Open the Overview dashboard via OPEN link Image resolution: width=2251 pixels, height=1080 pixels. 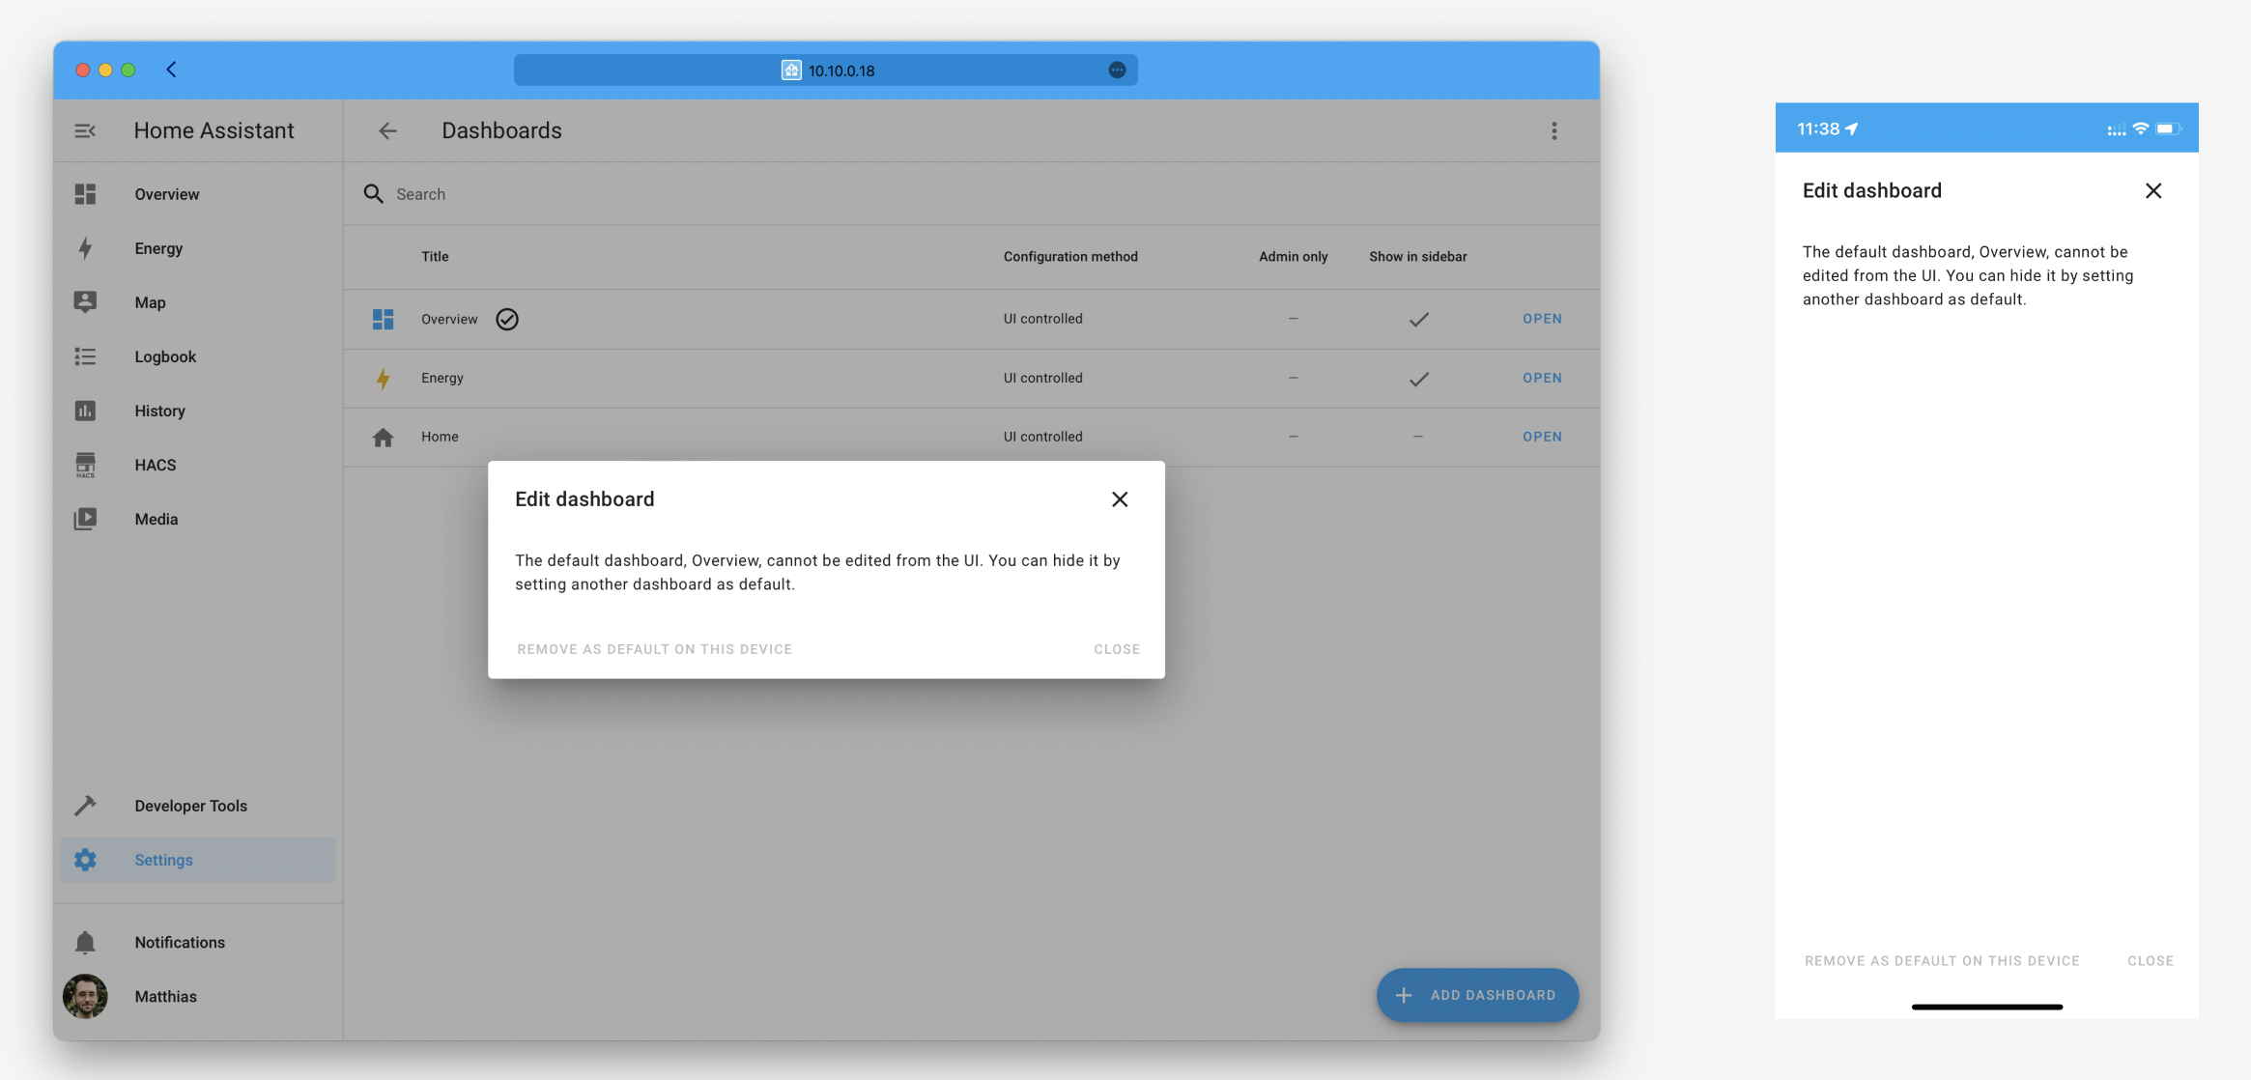(x=1542, y=319)
